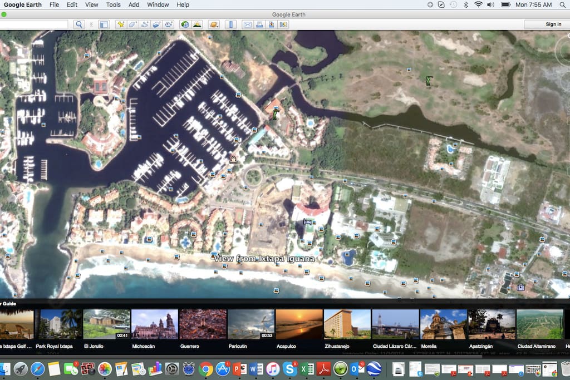
Task: Open the Michoacán tour thumbnail
Action: pos(155,324)
